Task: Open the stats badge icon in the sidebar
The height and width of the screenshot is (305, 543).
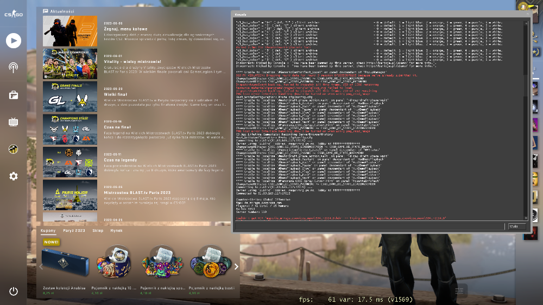Action: [14, 149]
